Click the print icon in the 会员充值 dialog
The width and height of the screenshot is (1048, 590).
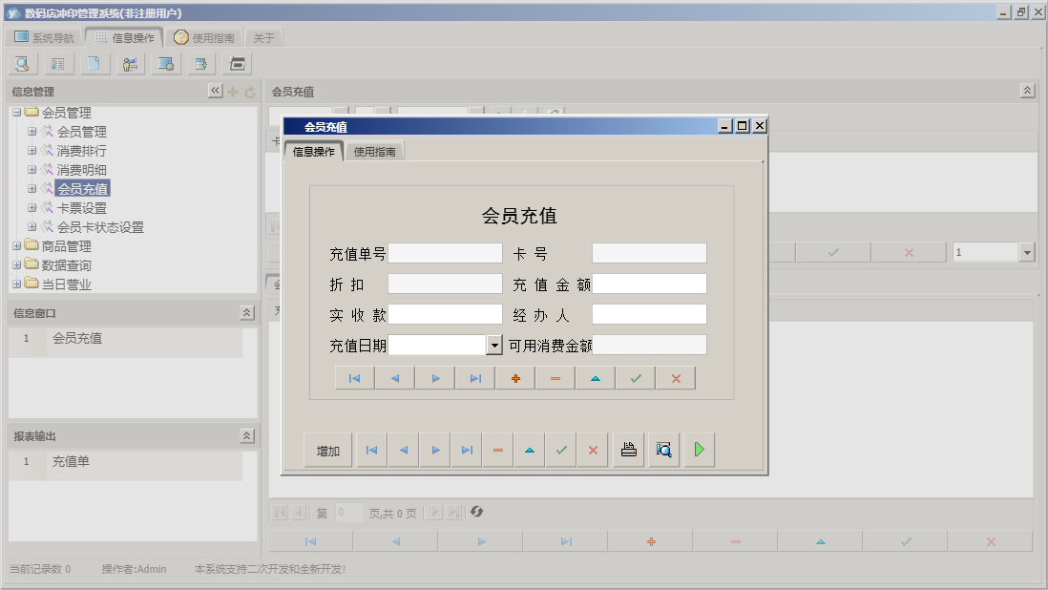pos(628,449)
